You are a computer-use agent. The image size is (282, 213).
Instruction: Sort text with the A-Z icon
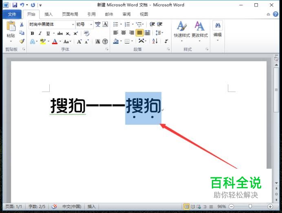tap(155, 41)
